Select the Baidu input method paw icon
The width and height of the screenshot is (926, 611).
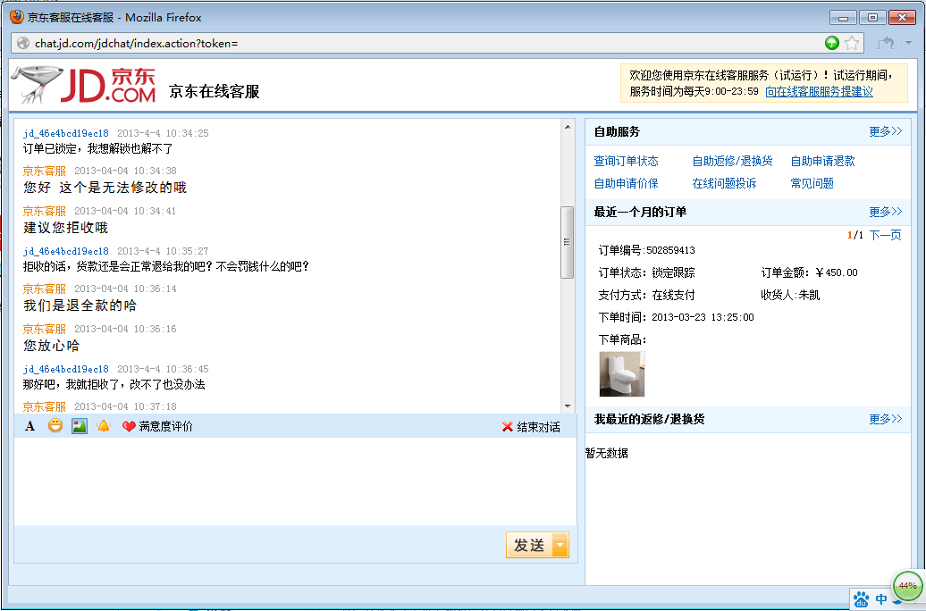click(x=860, y=598)
